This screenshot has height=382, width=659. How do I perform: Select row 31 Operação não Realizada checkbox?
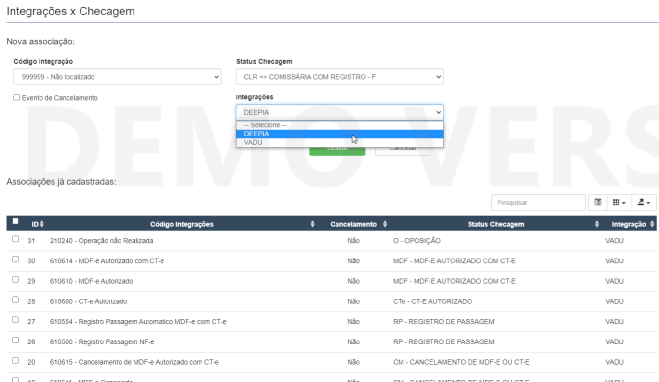pos(15,239)
